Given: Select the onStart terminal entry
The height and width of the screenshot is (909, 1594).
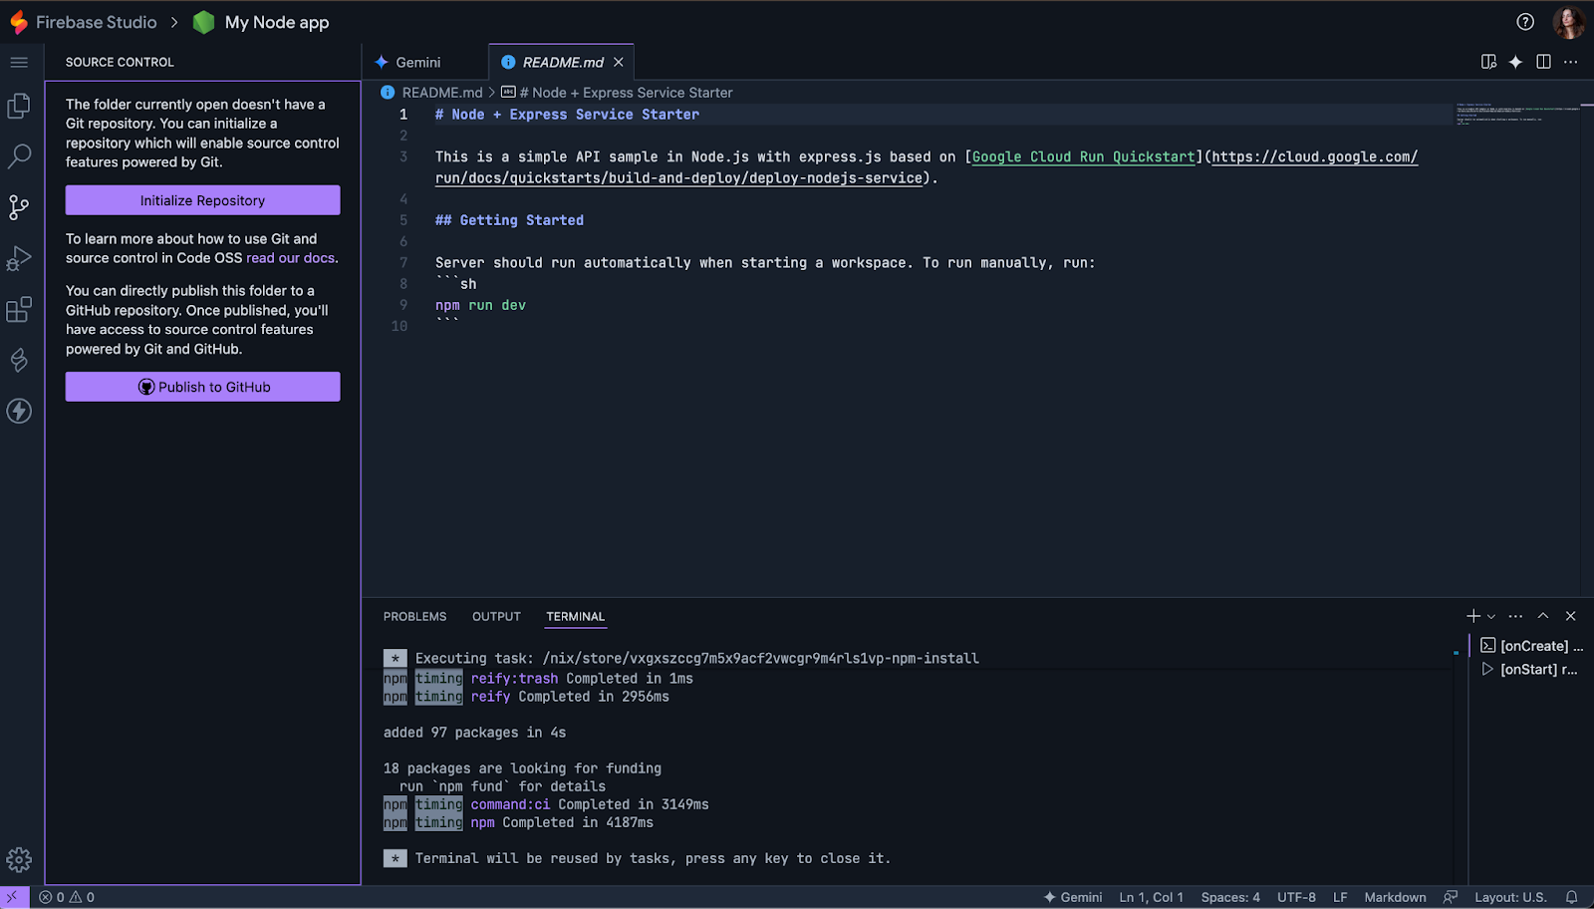Looking at the screenshot, I should 1531,670.
